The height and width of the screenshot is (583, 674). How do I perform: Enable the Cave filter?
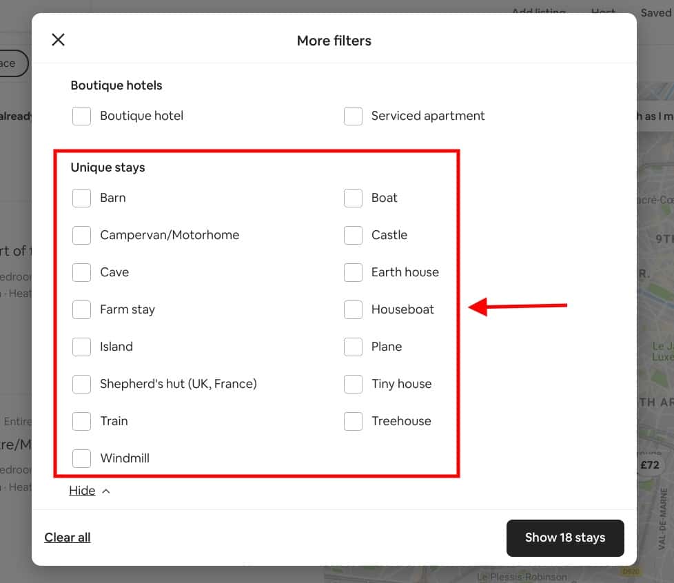coord(81,272)
